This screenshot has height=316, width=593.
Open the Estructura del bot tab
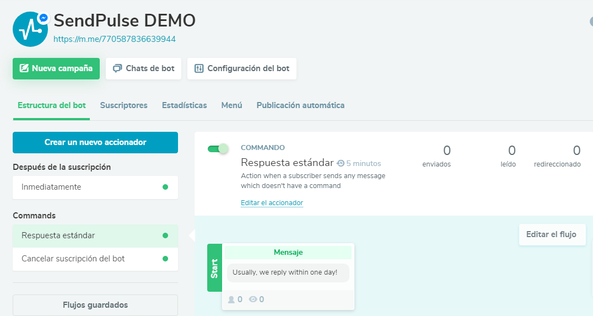pos(51,105)
